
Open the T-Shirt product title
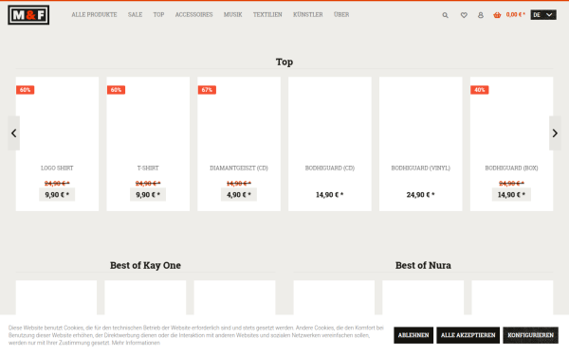click(x=148, y=169)
